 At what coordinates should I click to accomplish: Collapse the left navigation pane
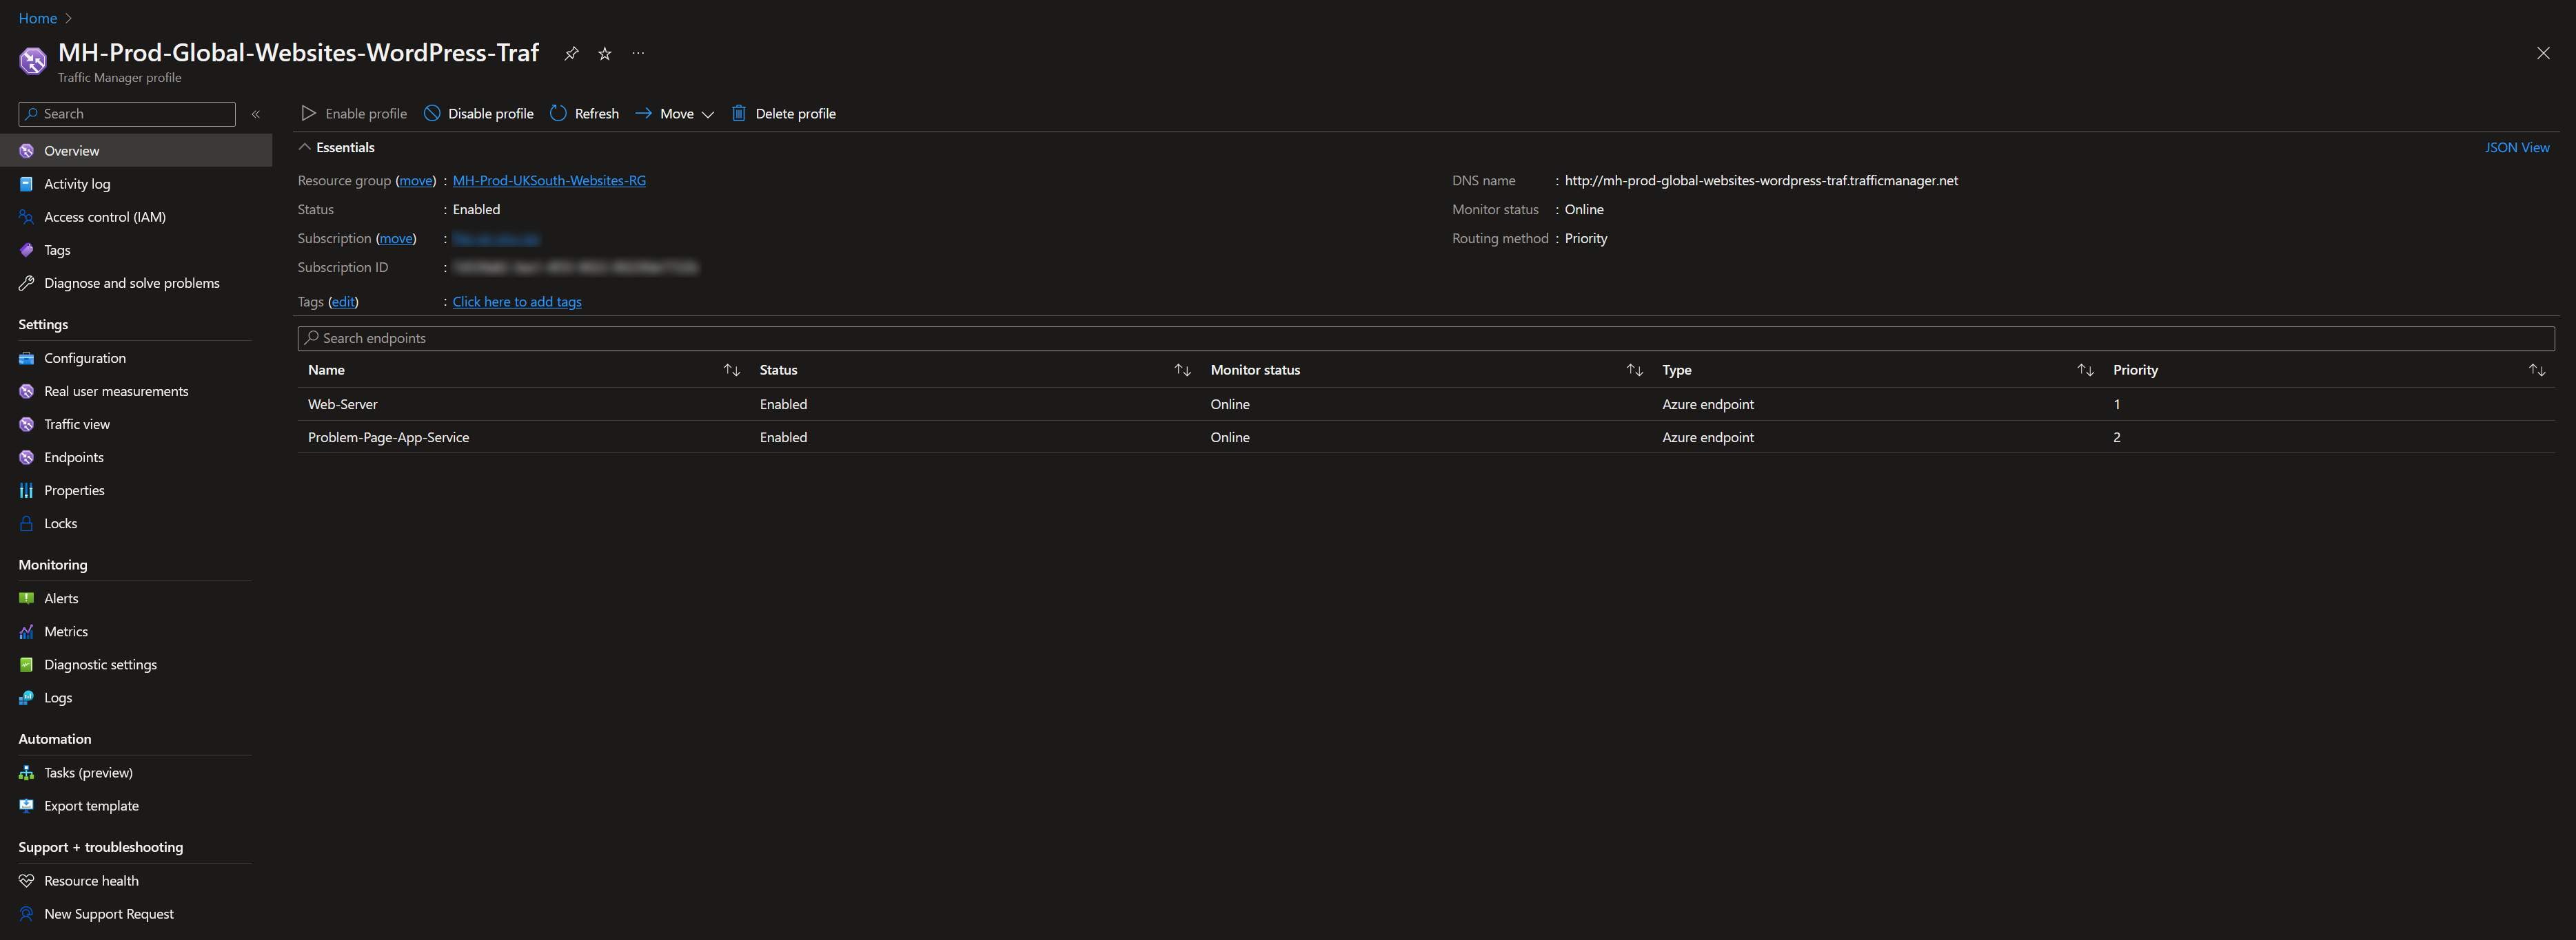[256, 114]
